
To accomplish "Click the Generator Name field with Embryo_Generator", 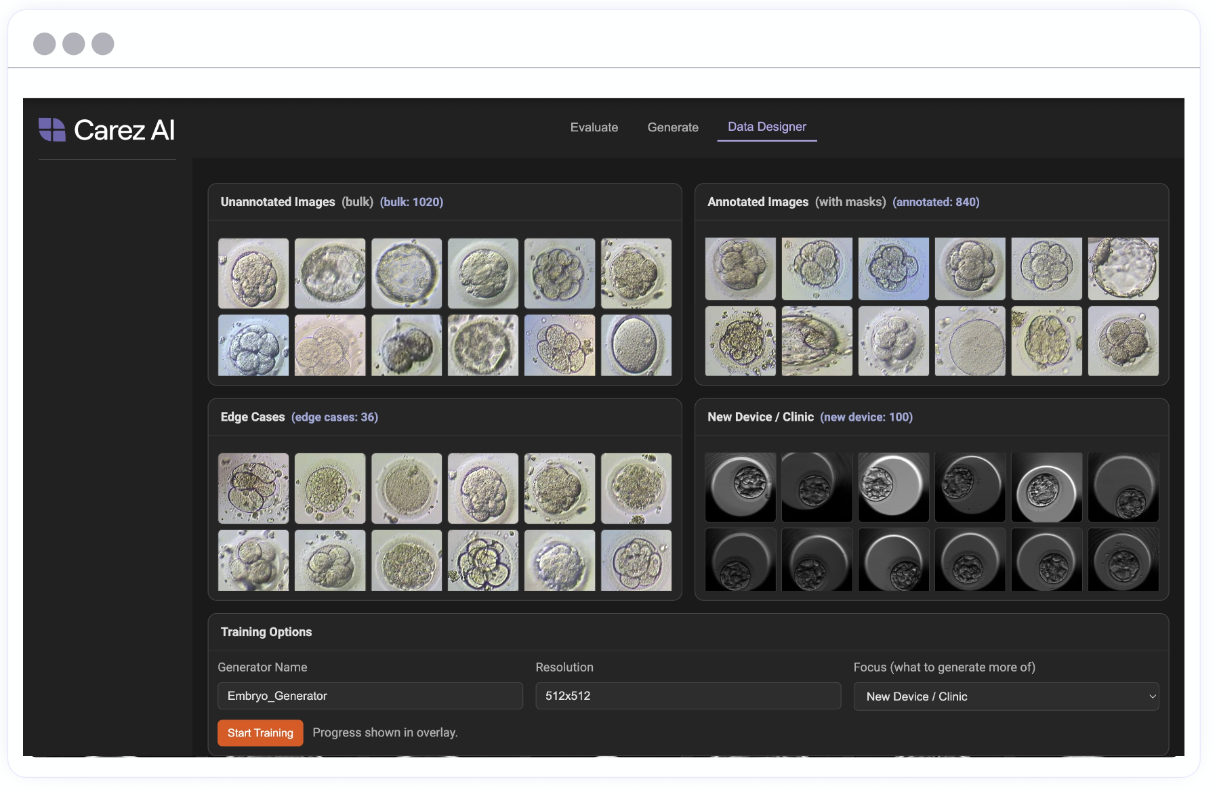I will 370,696.
